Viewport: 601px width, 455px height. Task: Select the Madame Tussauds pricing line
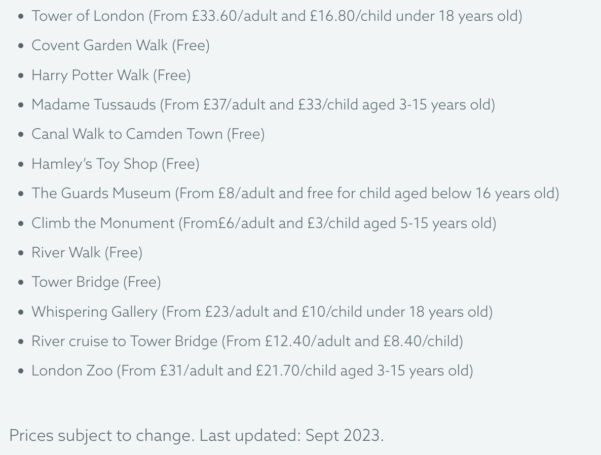pyautogui.click(x=264, y=105)
